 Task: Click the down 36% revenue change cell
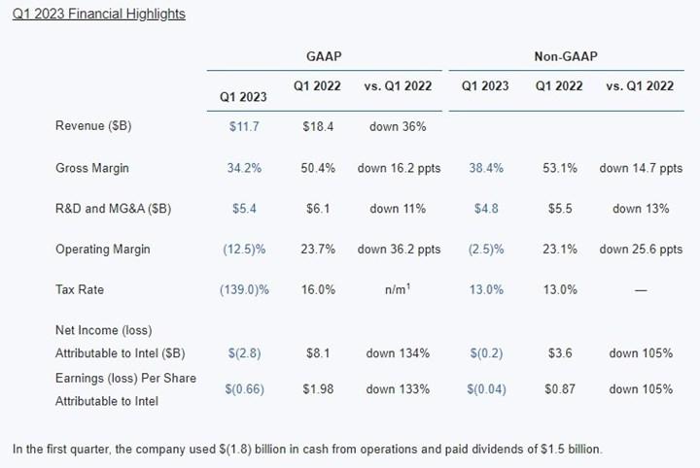tap(398, 126)
